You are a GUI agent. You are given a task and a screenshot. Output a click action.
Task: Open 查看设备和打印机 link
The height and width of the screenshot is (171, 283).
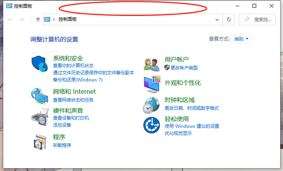pyautogui.click(x=71, y=118)
